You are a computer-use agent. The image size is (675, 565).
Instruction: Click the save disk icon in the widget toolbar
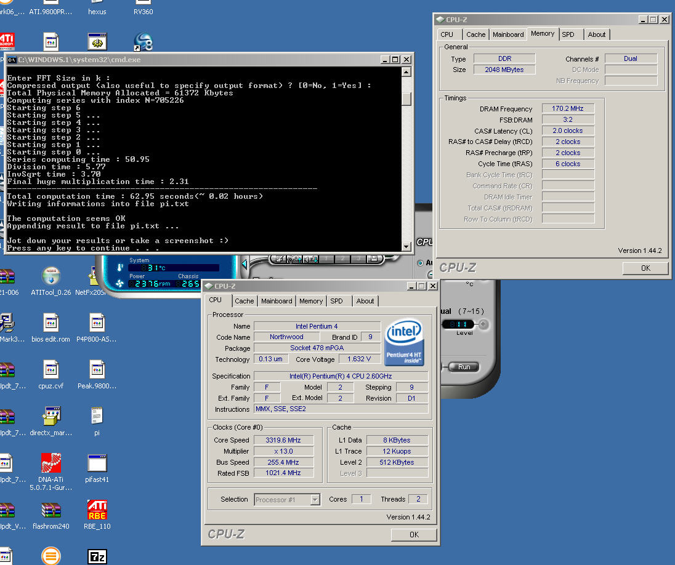click(374, 258)
